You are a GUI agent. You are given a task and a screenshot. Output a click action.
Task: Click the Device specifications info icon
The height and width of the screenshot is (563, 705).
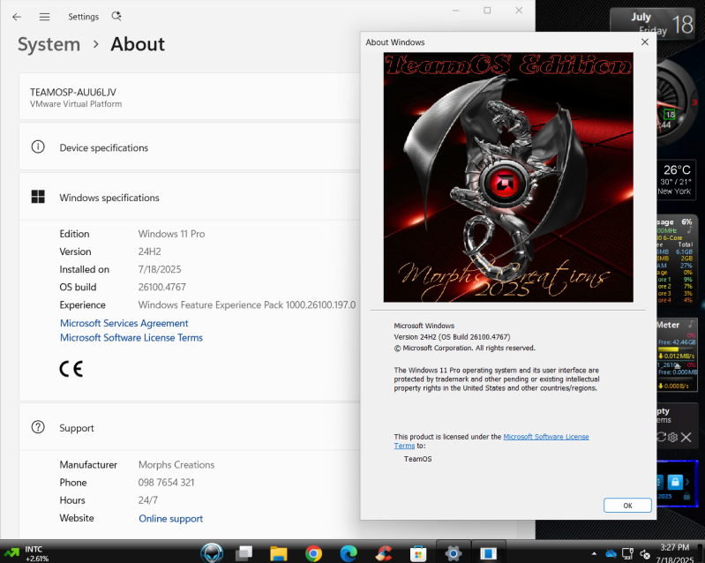[x=38, y=147]
